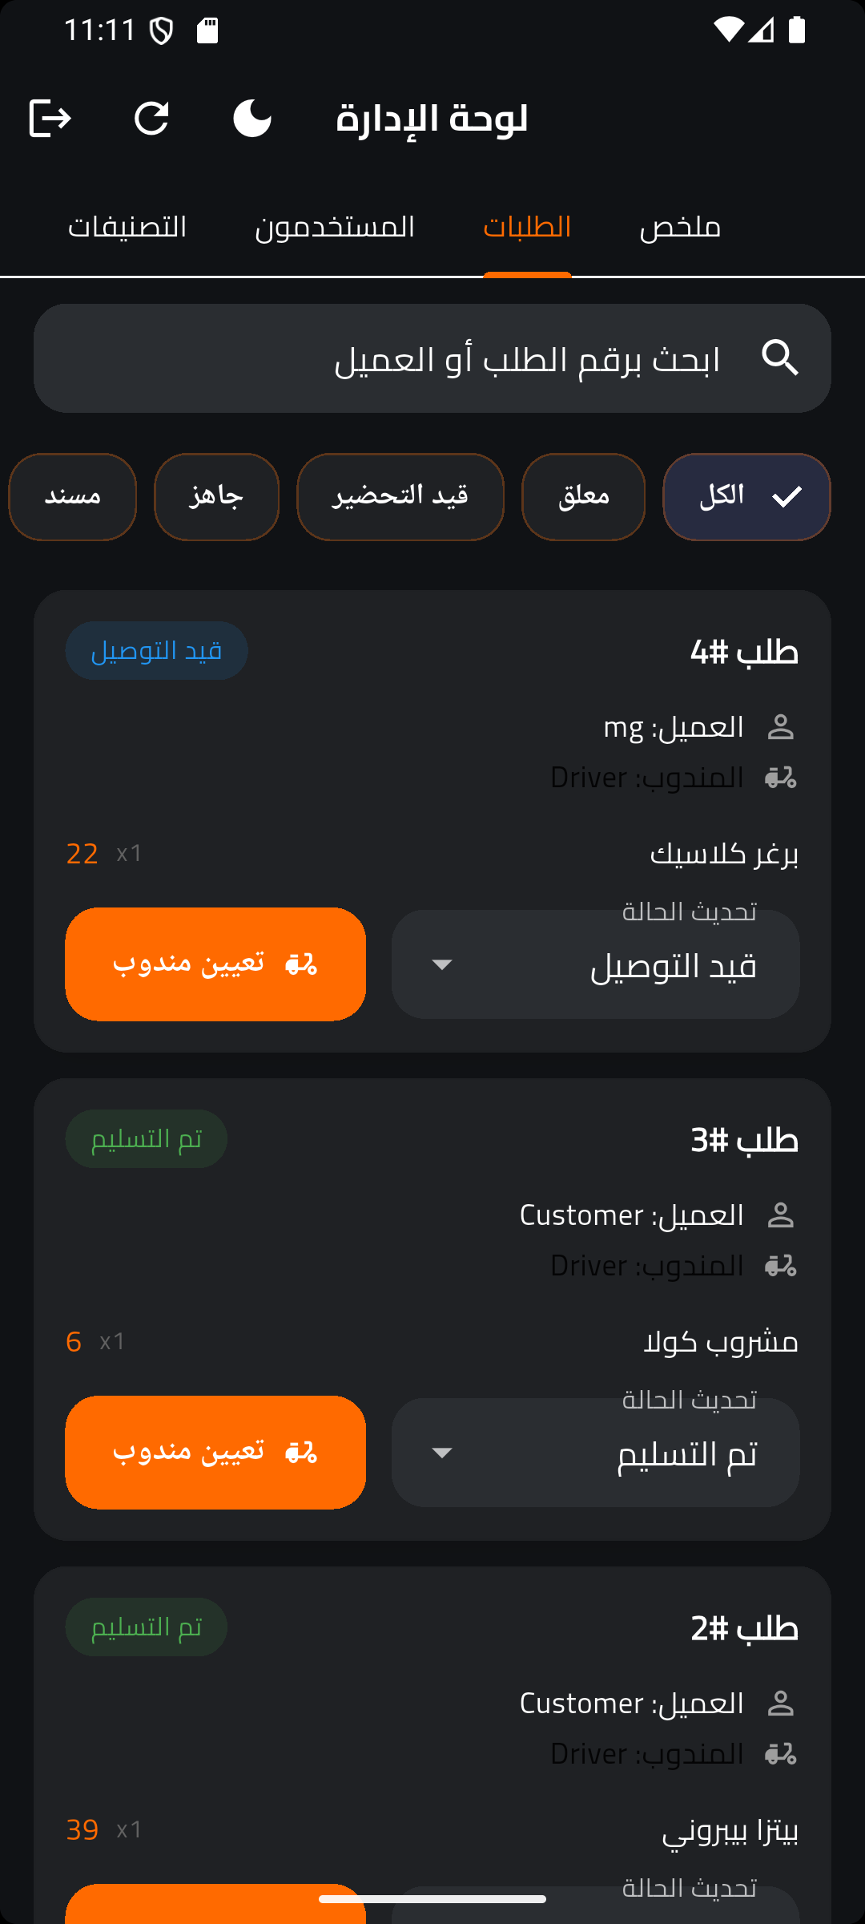Screen dimensions: 865x1924
Task: Open status dropdown for order #4
Action: point(595,964)
